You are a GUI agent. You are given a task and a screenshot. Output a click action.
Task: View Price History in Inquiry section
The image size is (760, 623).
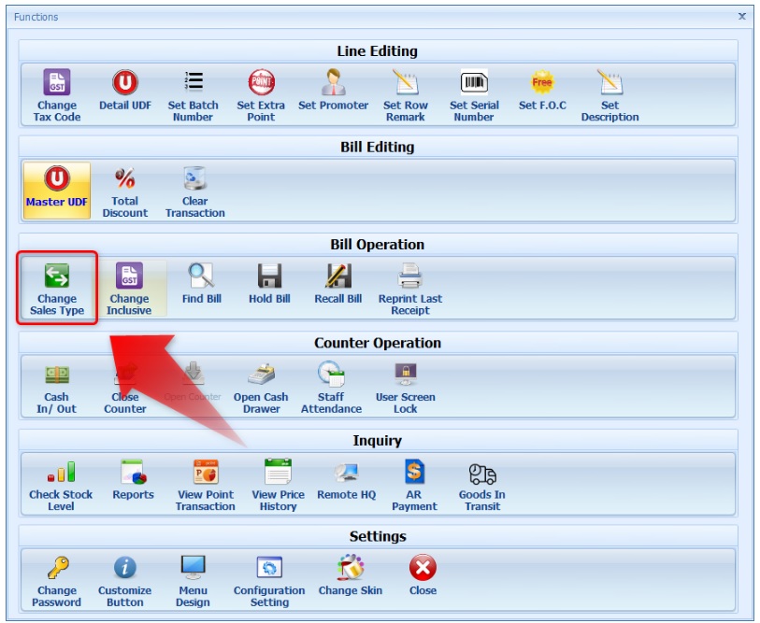[x=278, y=474]
